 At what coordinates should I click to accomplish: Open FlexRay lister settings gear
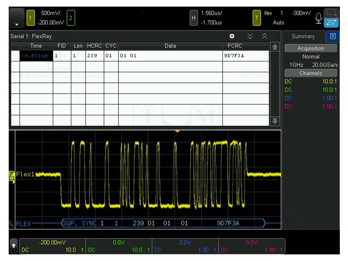232,36
